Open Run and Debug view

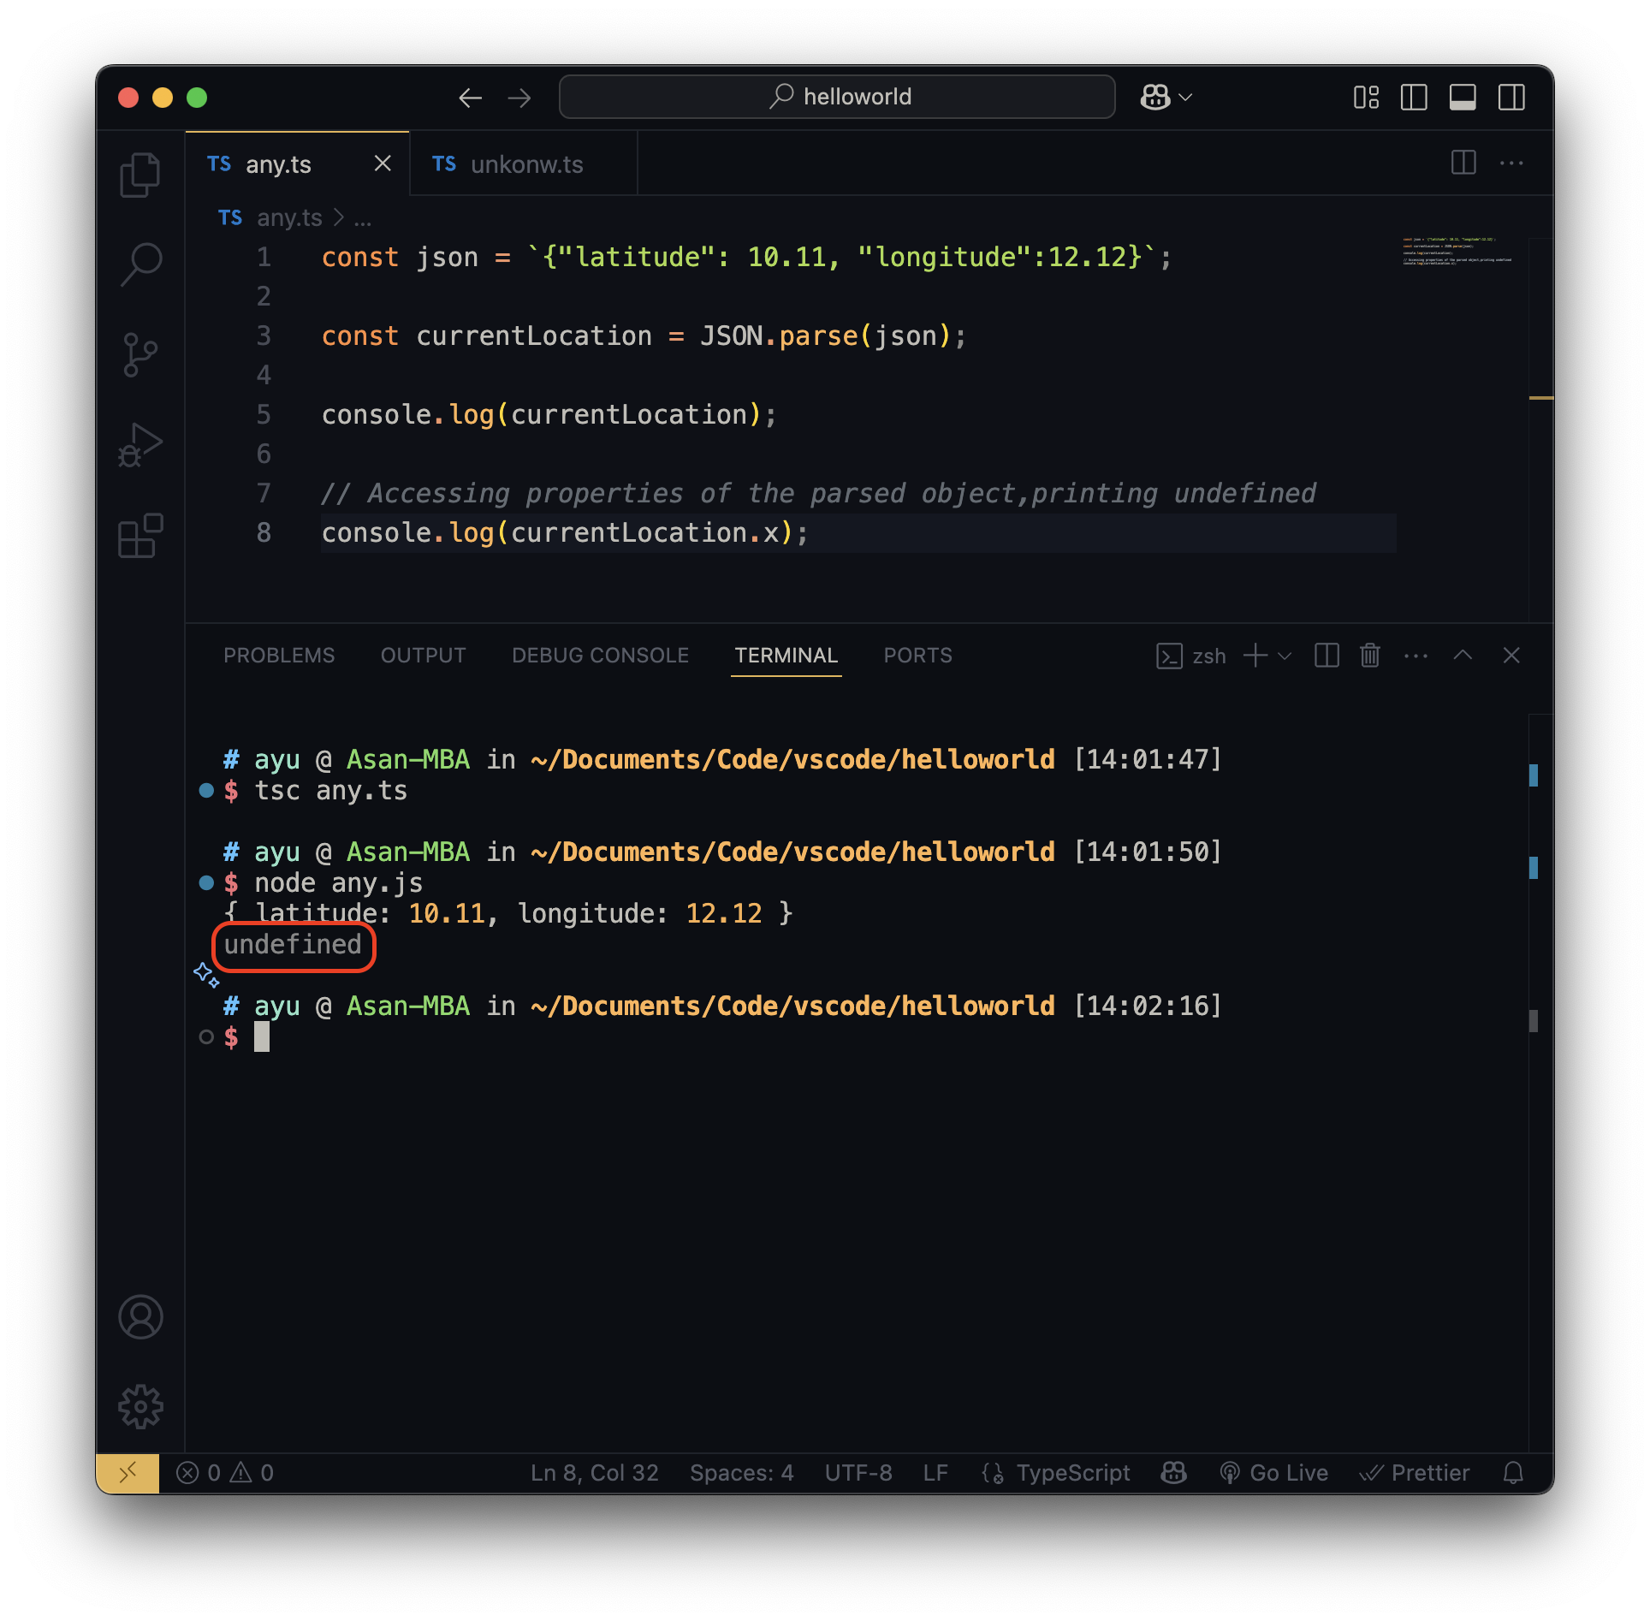140,445
